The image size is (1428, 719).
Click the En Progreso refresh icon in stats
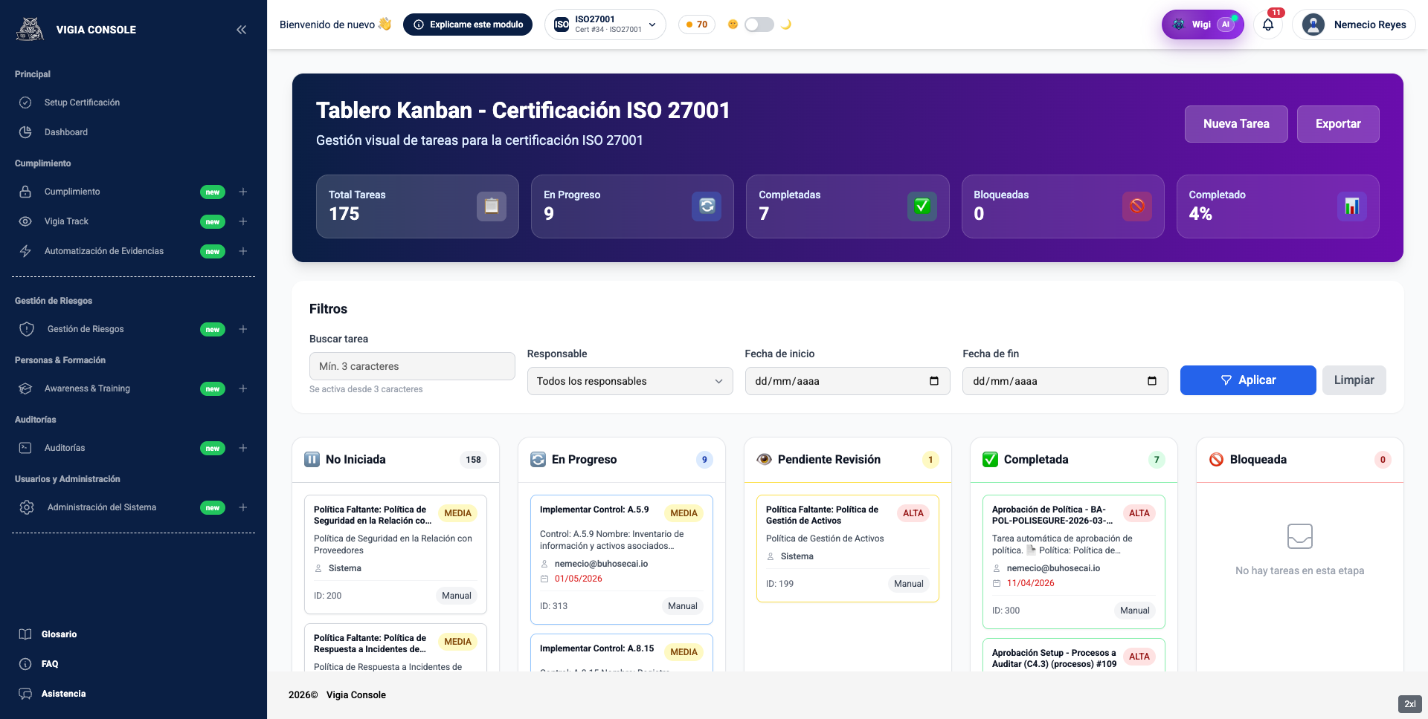[x=707, y=206]
